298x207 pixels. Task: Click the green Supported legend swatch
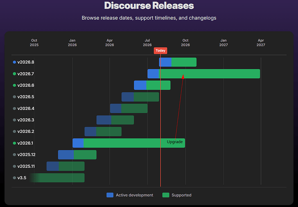(166, 195)
